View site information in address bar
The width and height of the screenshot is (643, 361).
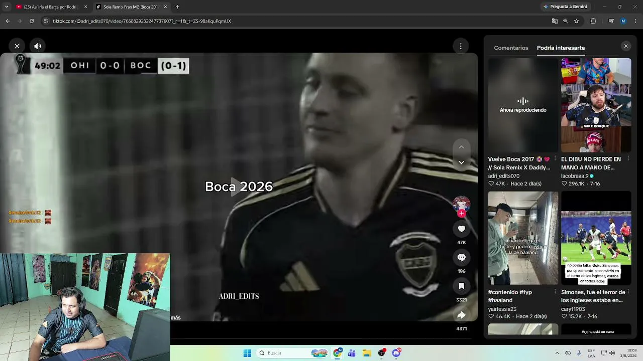tap(46, 21)
